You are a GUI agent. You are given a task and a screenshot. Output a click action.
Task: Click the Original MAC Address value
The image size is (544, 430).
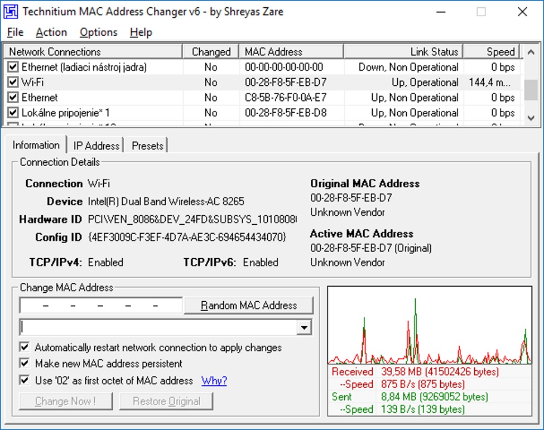click(x=351, y=197)
